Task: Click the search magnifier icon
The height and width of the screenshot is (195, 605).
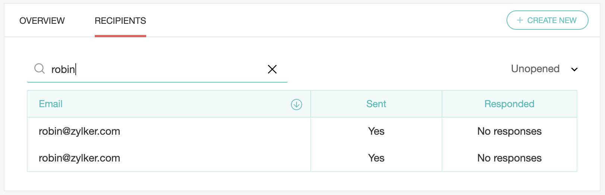Action: coord(40,68)
